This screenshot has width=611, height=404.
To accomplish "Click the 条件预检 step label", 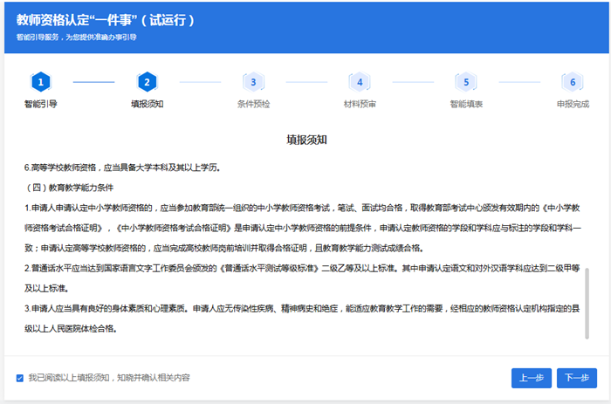I will click(x=254, y=104).
